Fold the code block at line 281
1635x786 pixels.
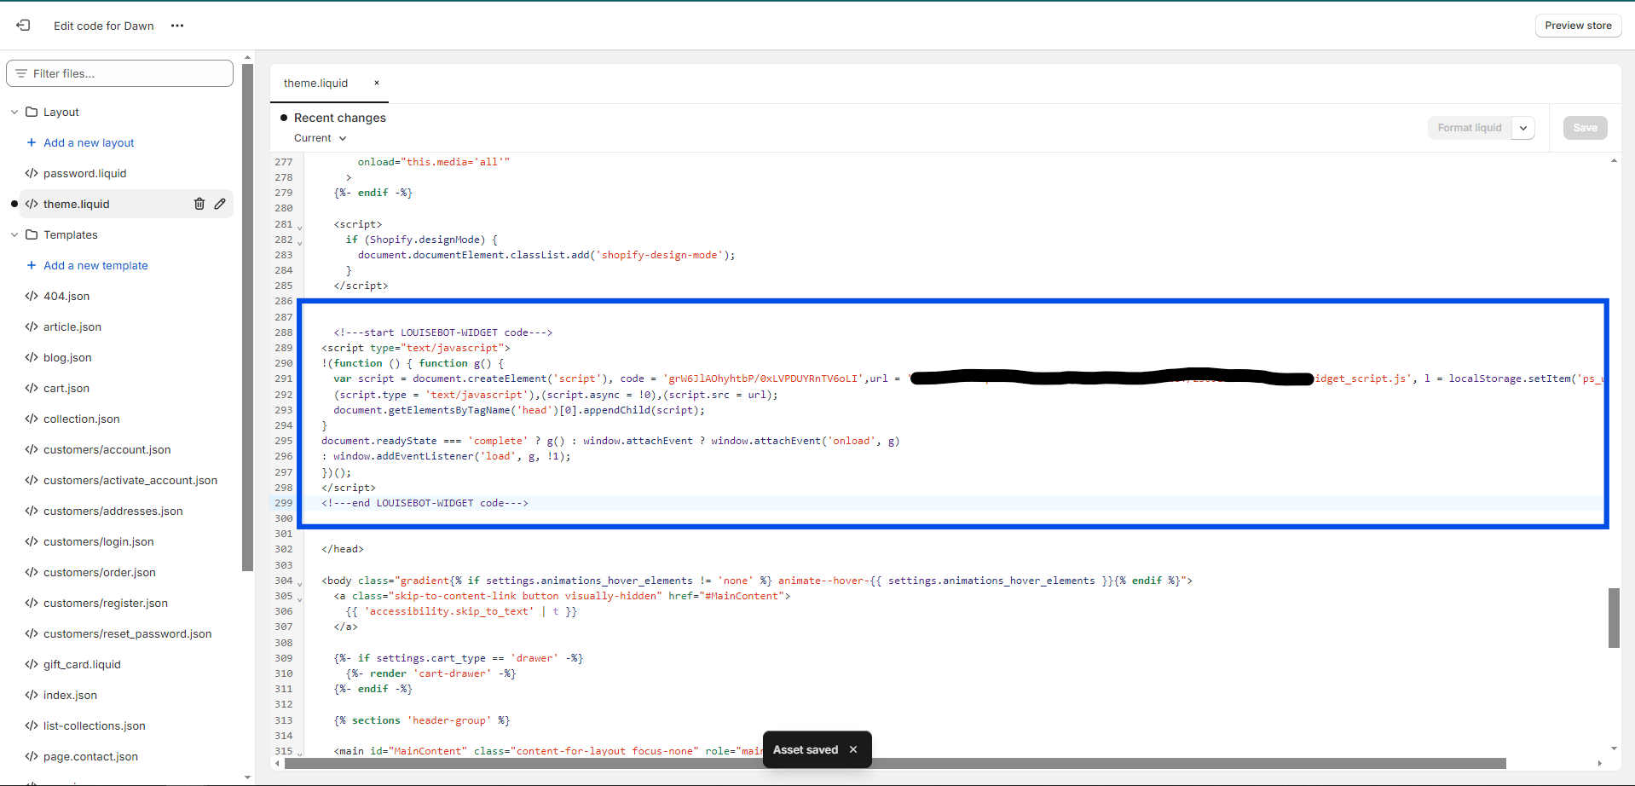299,226
